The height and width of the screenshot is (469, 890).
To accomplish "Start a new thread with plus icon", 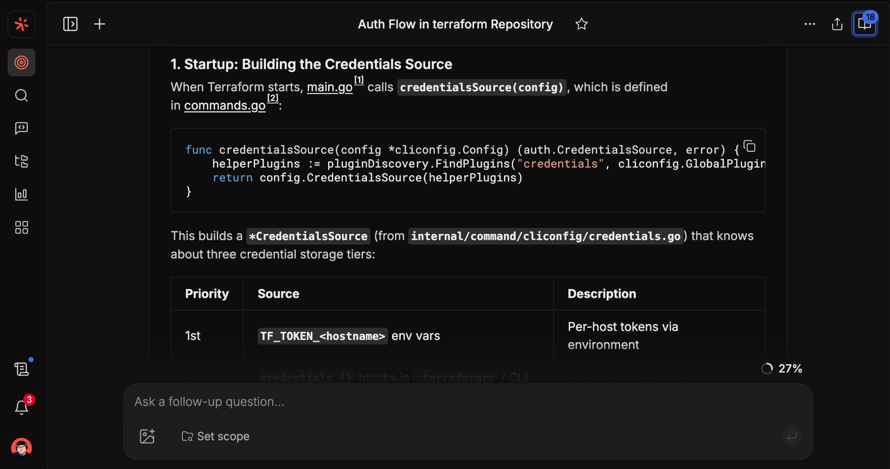I will 100,24.
